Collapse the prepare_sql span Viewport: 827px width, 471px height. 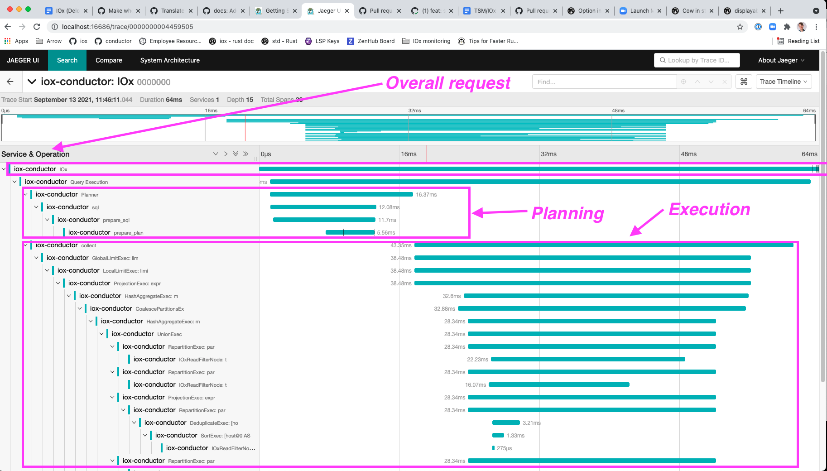click(x=47, y=220)
